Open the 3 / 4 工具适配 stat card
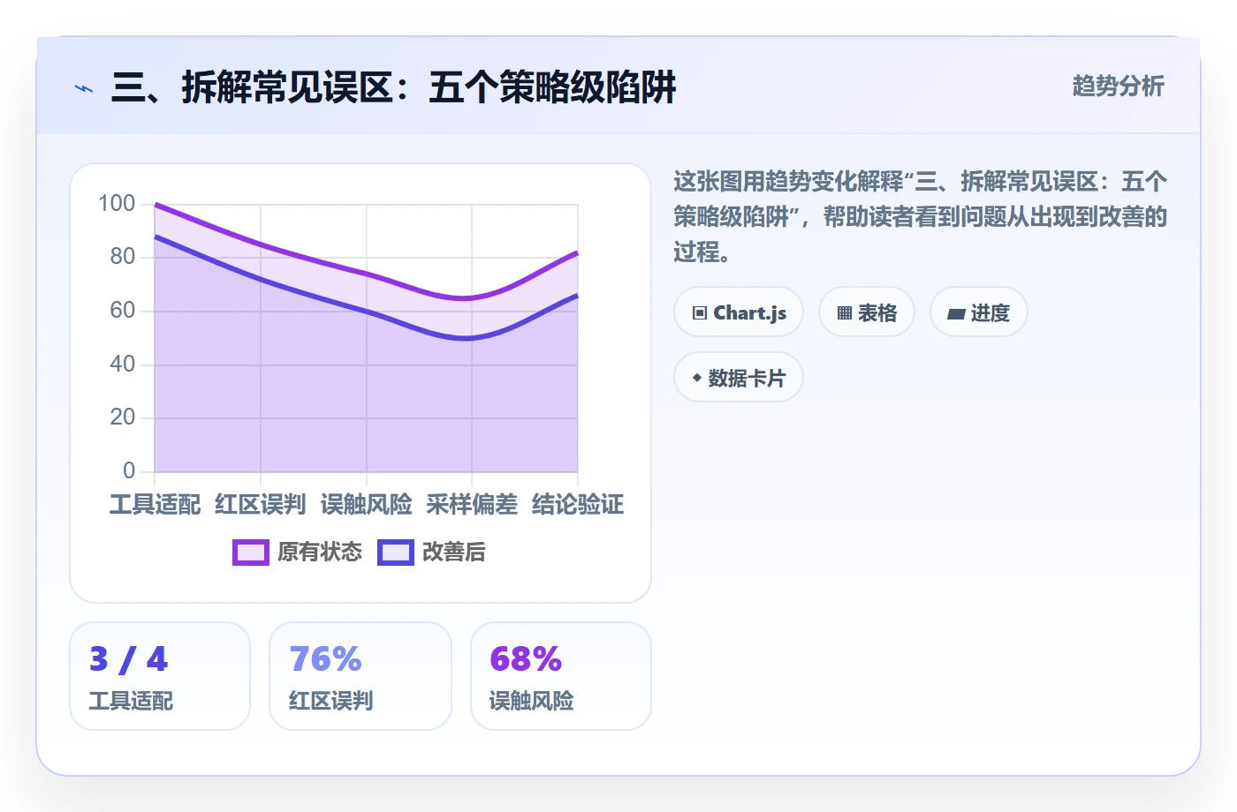The image size is (1237, 812). click(160, 676)
